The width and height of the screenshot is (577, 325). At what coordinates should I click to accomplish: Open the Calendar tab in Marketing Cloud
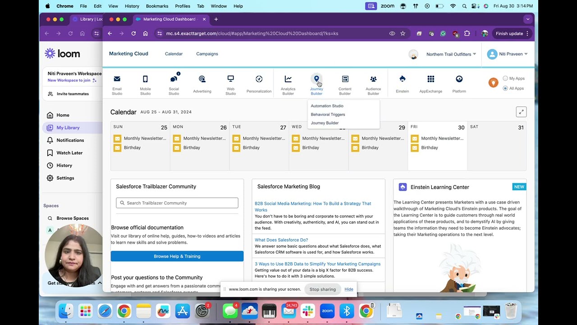pos(174,54)
